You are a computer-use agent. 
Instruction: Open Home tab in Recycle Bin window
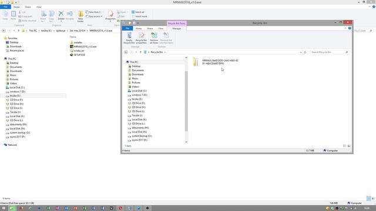click(x=139, y=29)
